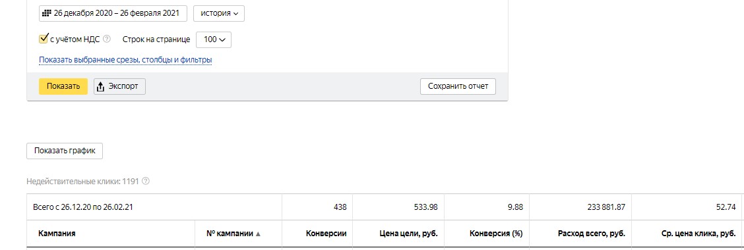Image resolution: width=744 pixels, height=250 pixels.
Task: Click the help icon next to НДС
Action: [107, 39]
